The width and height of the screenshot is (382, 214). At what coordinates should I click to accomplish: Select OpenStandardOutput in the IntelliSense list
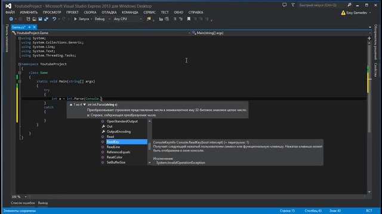point(124,121)
